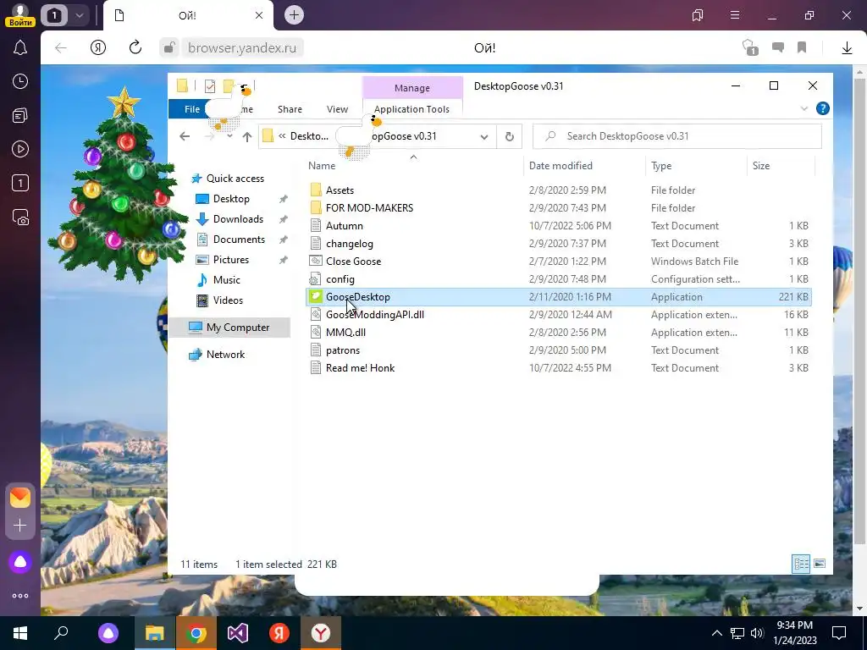Screen dimensions: 867x650
Task: Open Windows Start menu
Action: click(x=20, y=633)
